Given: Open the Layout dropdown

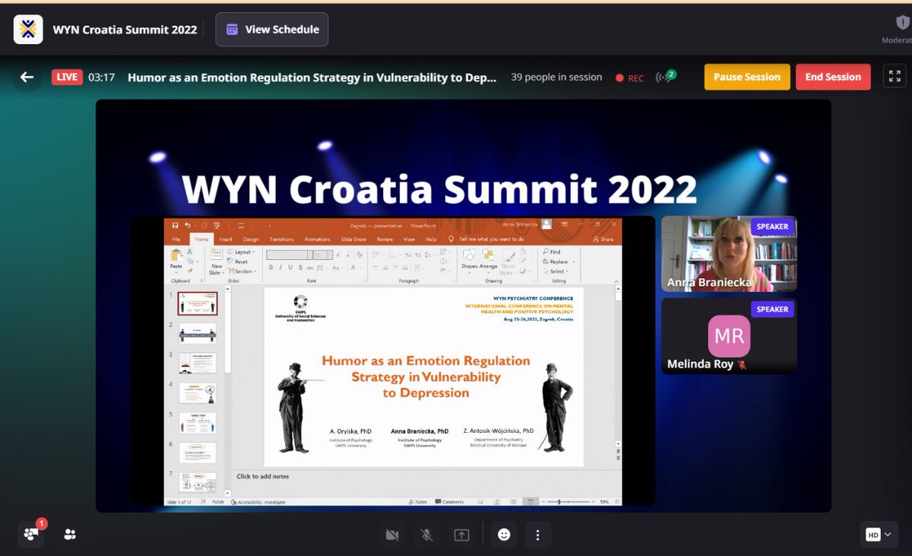Looking at the screenshot, I should click(x=240, y=252).
